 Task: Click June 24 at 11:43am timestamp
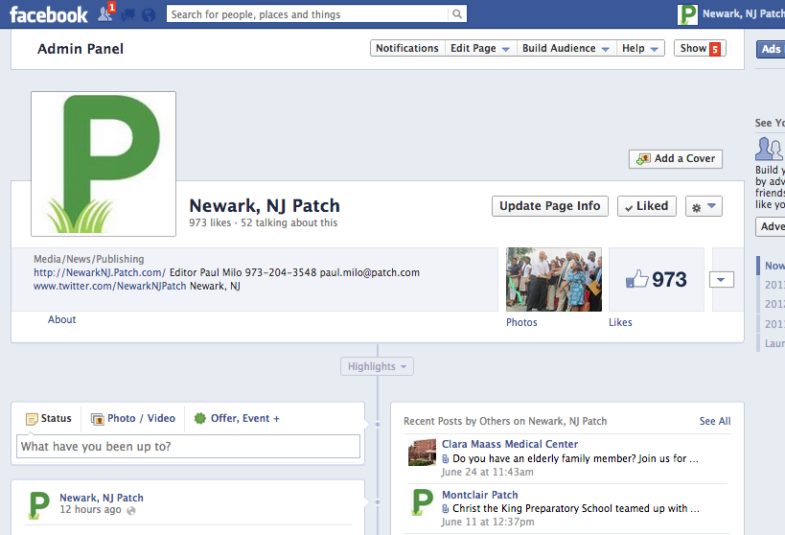487,473
